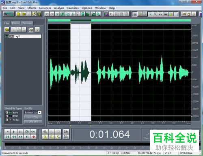The height and width of the screenshot is (156, 203).
Task: Open the View menu
Action: click(22, 8)
